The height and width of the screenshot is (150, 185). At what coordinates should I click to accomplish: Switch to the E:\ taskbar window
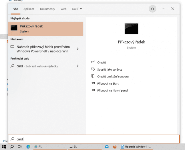(x=85, y=147)
